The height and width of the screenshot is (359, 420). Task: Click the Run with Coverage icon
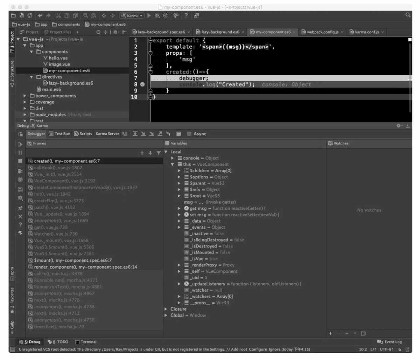coord(166,15)
